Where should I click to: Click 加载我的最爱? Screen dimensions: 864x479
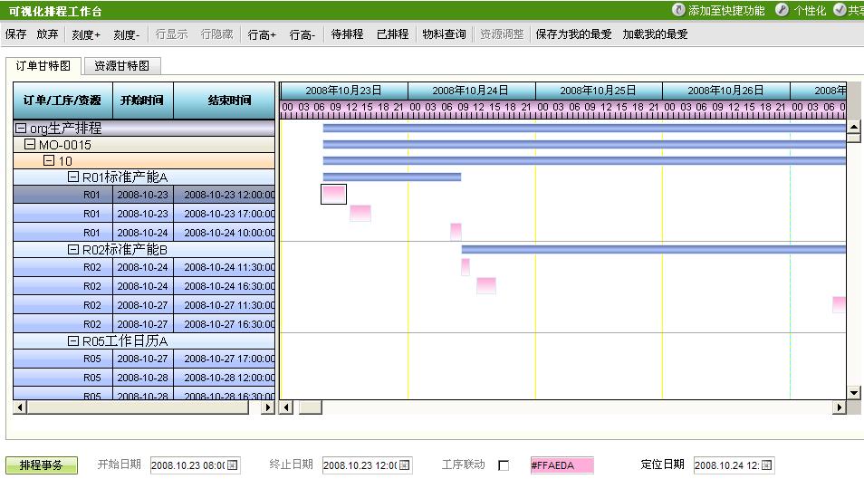click(x=655, y=34)
